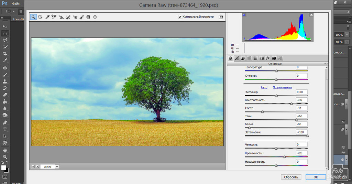Uncheck the Контрольный просмотр checkbox
This screenshot has width=352, height=184.
click(180, 17)
